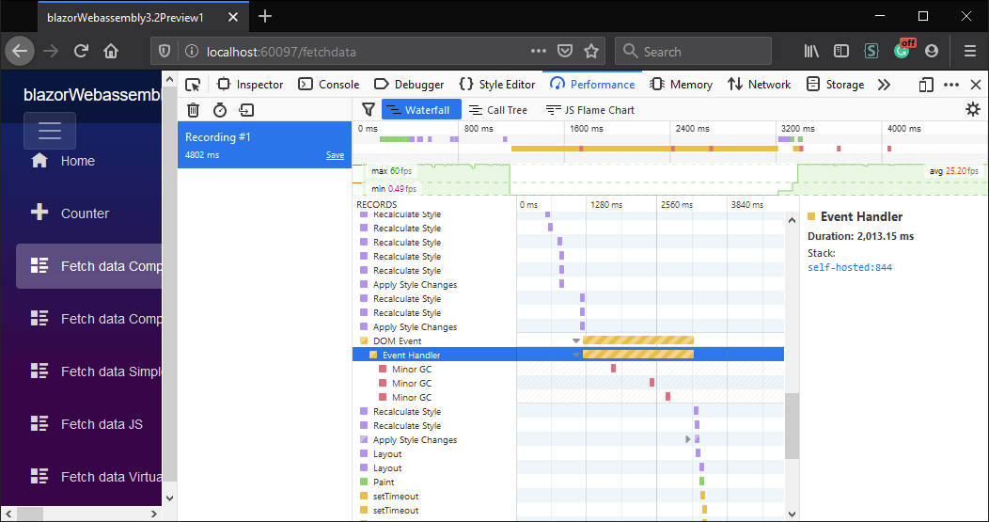
Task: Open the Console tab
Action: pyautogui.click(x=329, y=85)
